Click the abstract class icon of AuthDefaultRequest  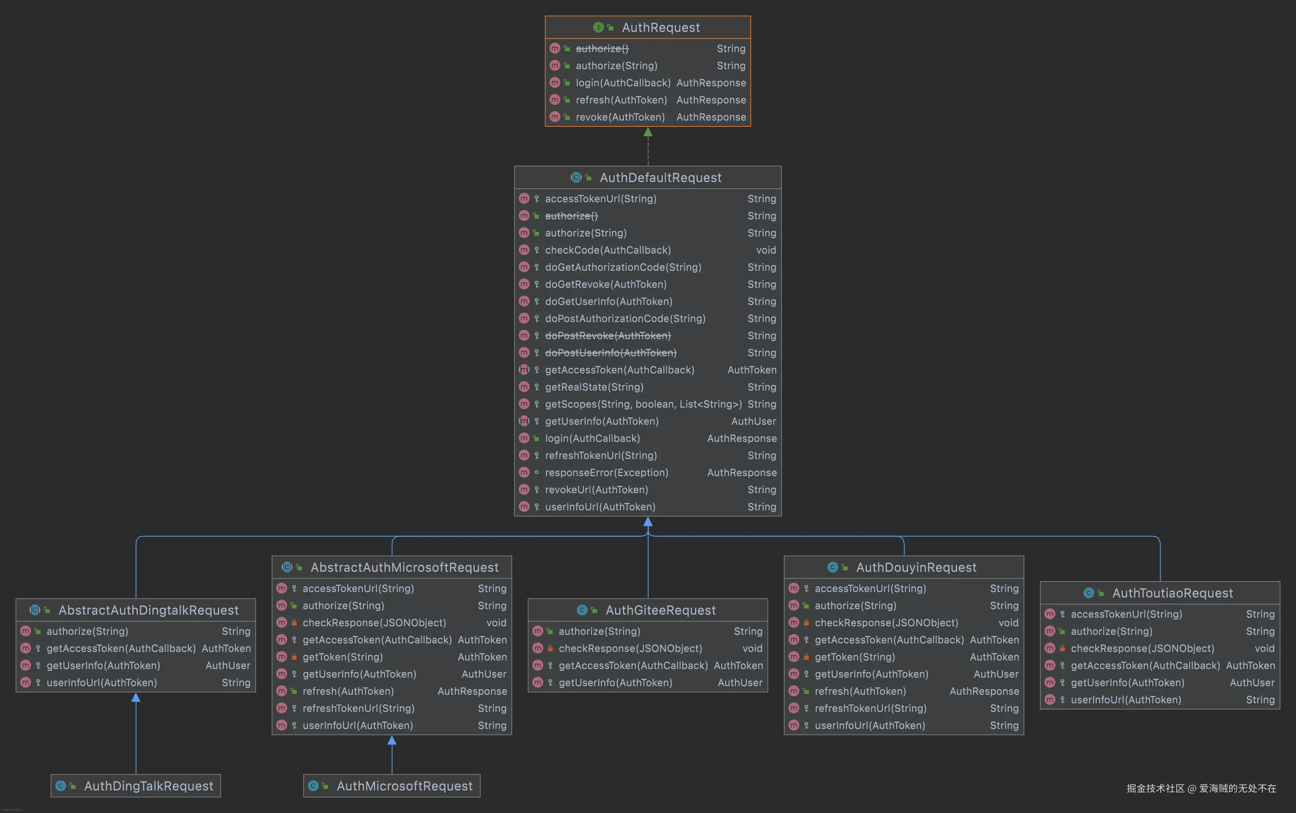[576, 177]
